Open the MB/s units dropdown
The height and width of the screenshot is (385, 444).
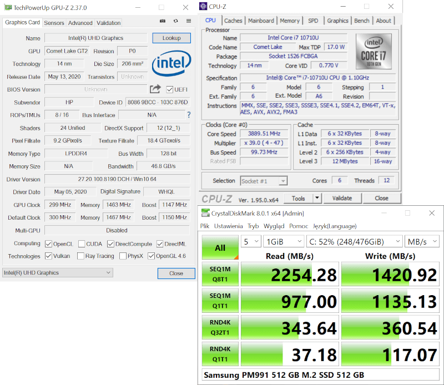point(421,241)
